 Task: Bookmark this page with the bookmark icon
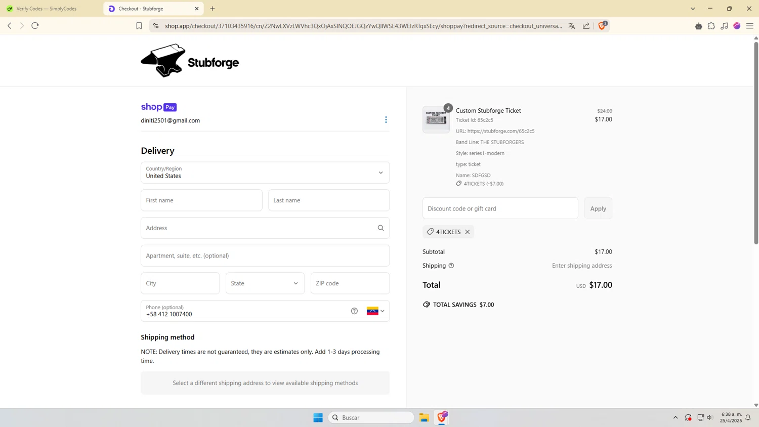(x=139, y=26)
